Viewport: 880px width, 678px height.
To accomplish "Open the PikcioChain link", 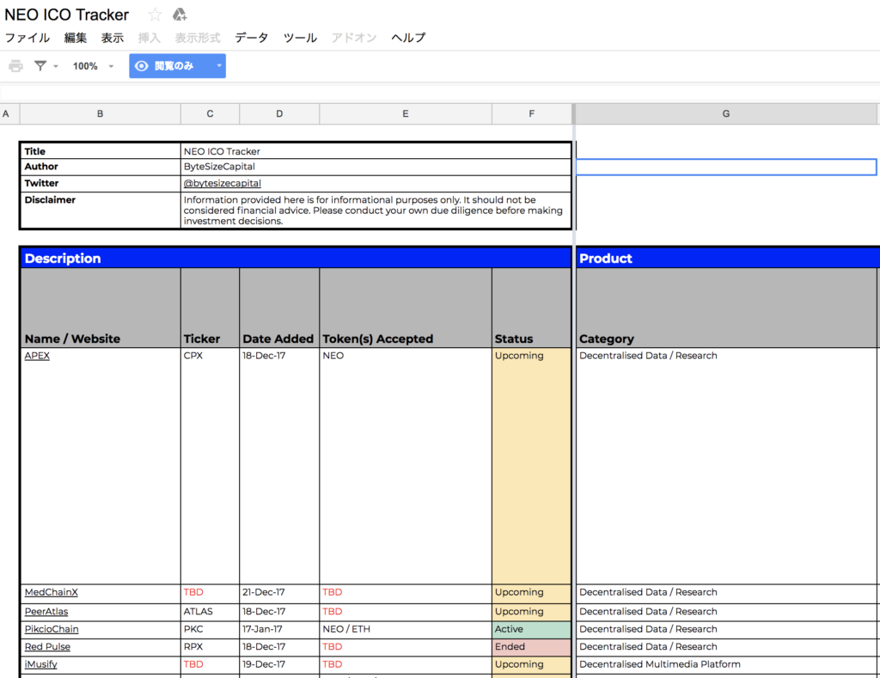I will pyautogui.click(x=52, y=629).
